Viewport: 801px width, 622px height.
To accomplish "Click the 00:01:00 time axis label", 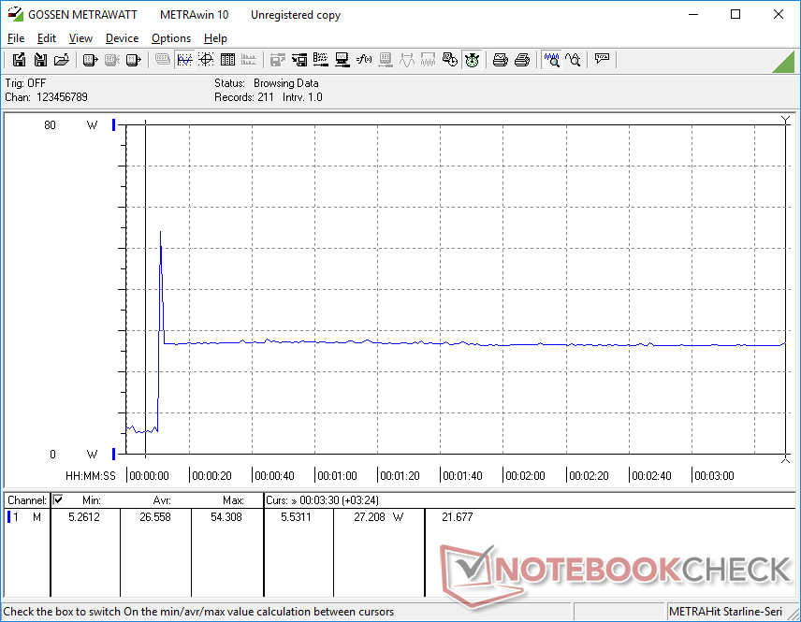I will [x=337, y=475].
